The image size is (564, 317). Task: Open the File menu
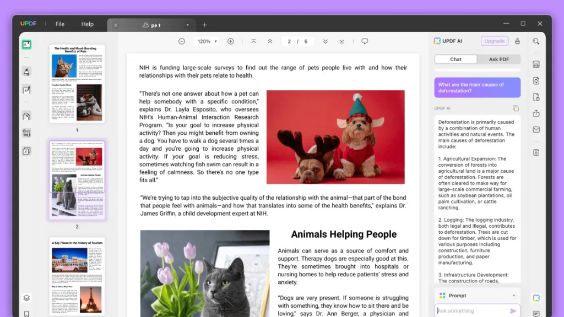point(60,24)
